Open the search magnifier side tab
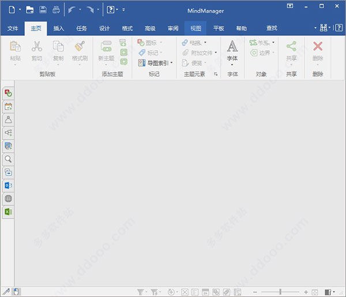Image resolution: width=346 pixels, height=297 pixels. (9, 159)
